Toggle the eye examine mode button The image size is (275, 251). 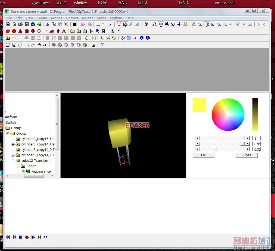point(161,24)
